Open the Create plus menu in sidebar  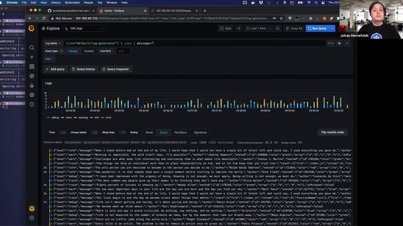(31, 57)
